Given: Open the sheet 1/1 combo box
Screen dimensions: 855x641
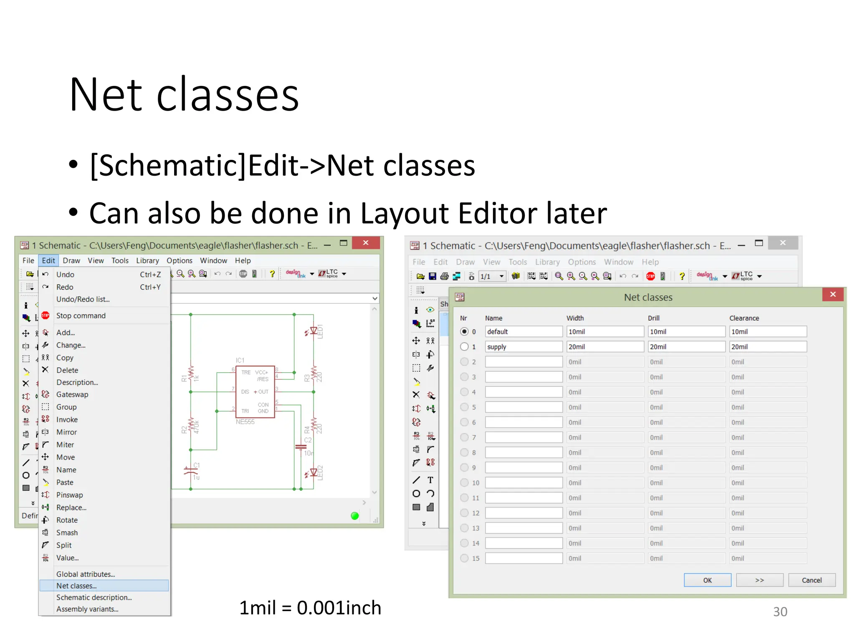Looking at the screenshot, I should (493, 276).
